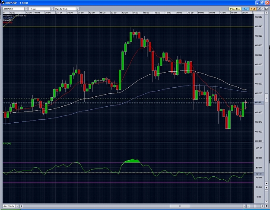This screenshot has height=210, width=270.
Task: Click the Add Study button
Action: click(9, 206)
